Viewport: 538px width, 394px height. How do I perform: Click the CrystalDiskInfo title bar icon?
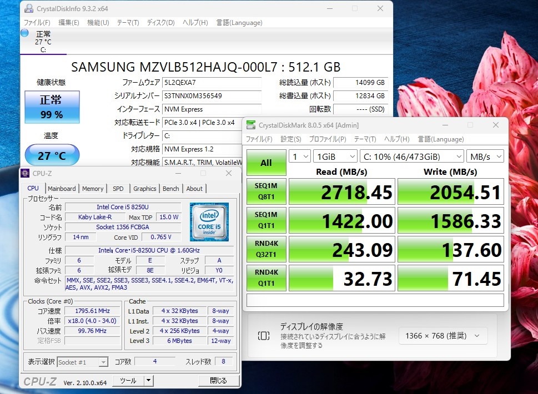point(29,8)
